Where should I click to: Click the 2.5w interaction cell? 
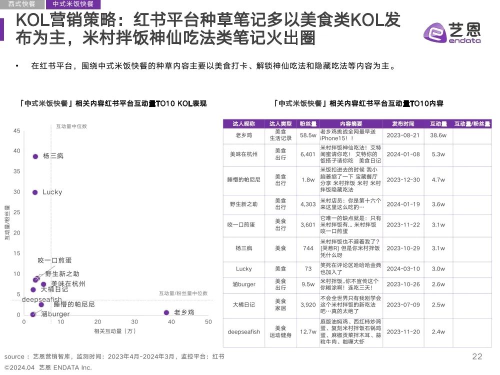coord(438,305)
